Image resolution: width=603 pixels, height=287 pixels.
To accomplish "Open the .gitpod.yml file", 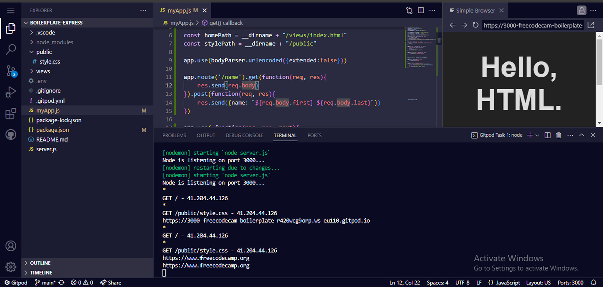I will click(87, 101).
